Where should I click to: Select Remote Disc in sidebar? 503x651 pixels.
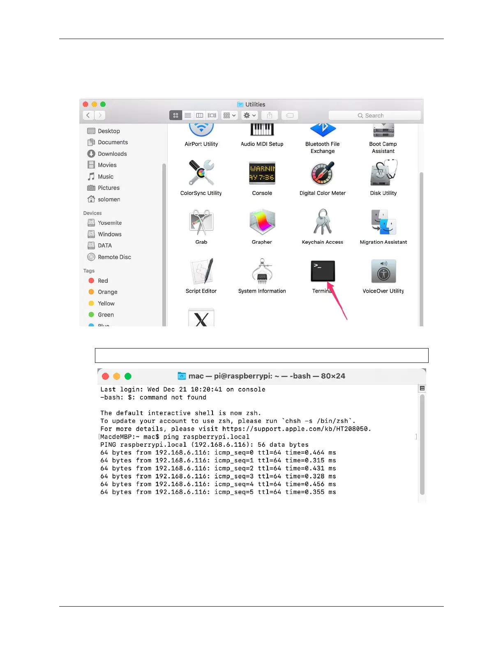coord(109,257)
